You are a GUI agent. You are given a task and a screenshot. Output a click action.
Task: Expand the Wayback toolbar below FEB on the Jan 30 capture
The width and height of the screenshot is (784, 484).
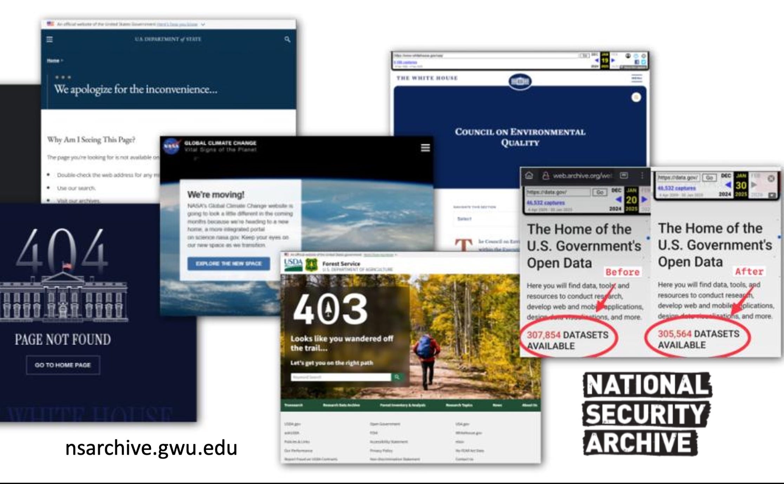click(x=772, y=195)
